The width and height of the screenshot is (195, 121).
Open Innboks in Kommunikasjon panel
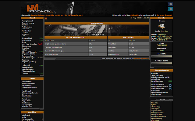pyautogui.click(x=154, y=73)
